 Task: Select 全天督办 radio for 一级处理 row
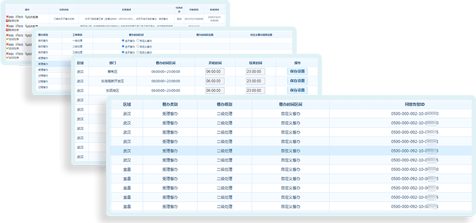click(x=123, y=40)
